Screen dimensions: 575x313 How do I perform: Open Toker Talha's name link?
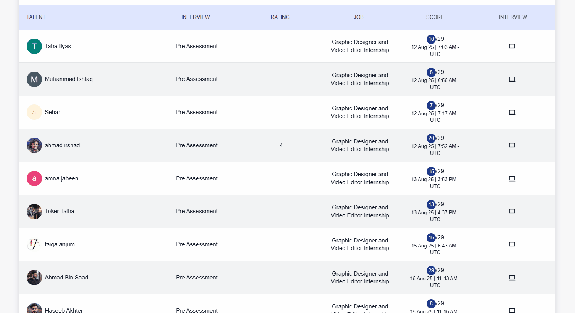60,211
